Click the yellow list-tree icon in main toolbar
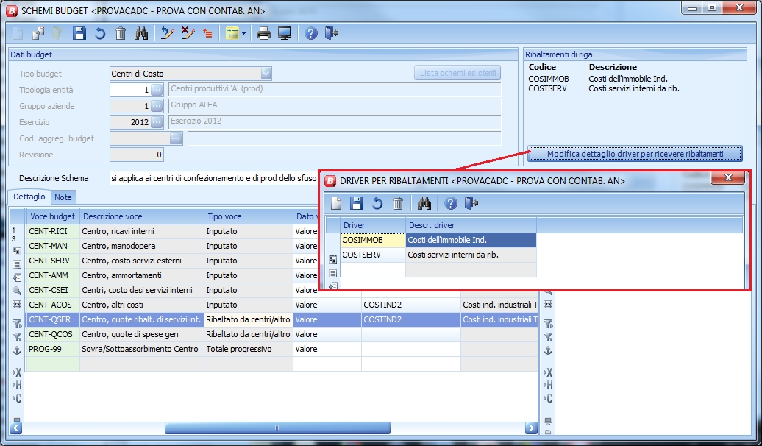The image size is (762, 446). coord(232,33)
